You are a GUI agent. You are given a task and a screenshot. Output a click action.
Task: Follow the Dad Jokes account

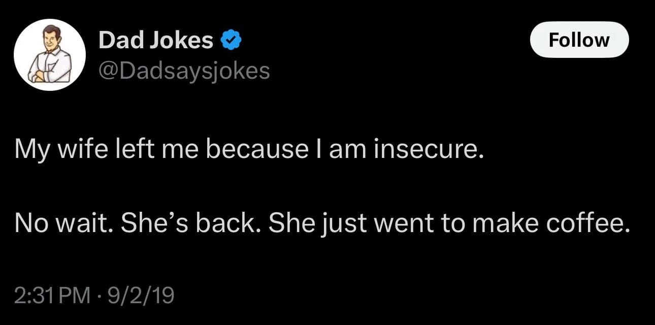click(x=579, y=40)
